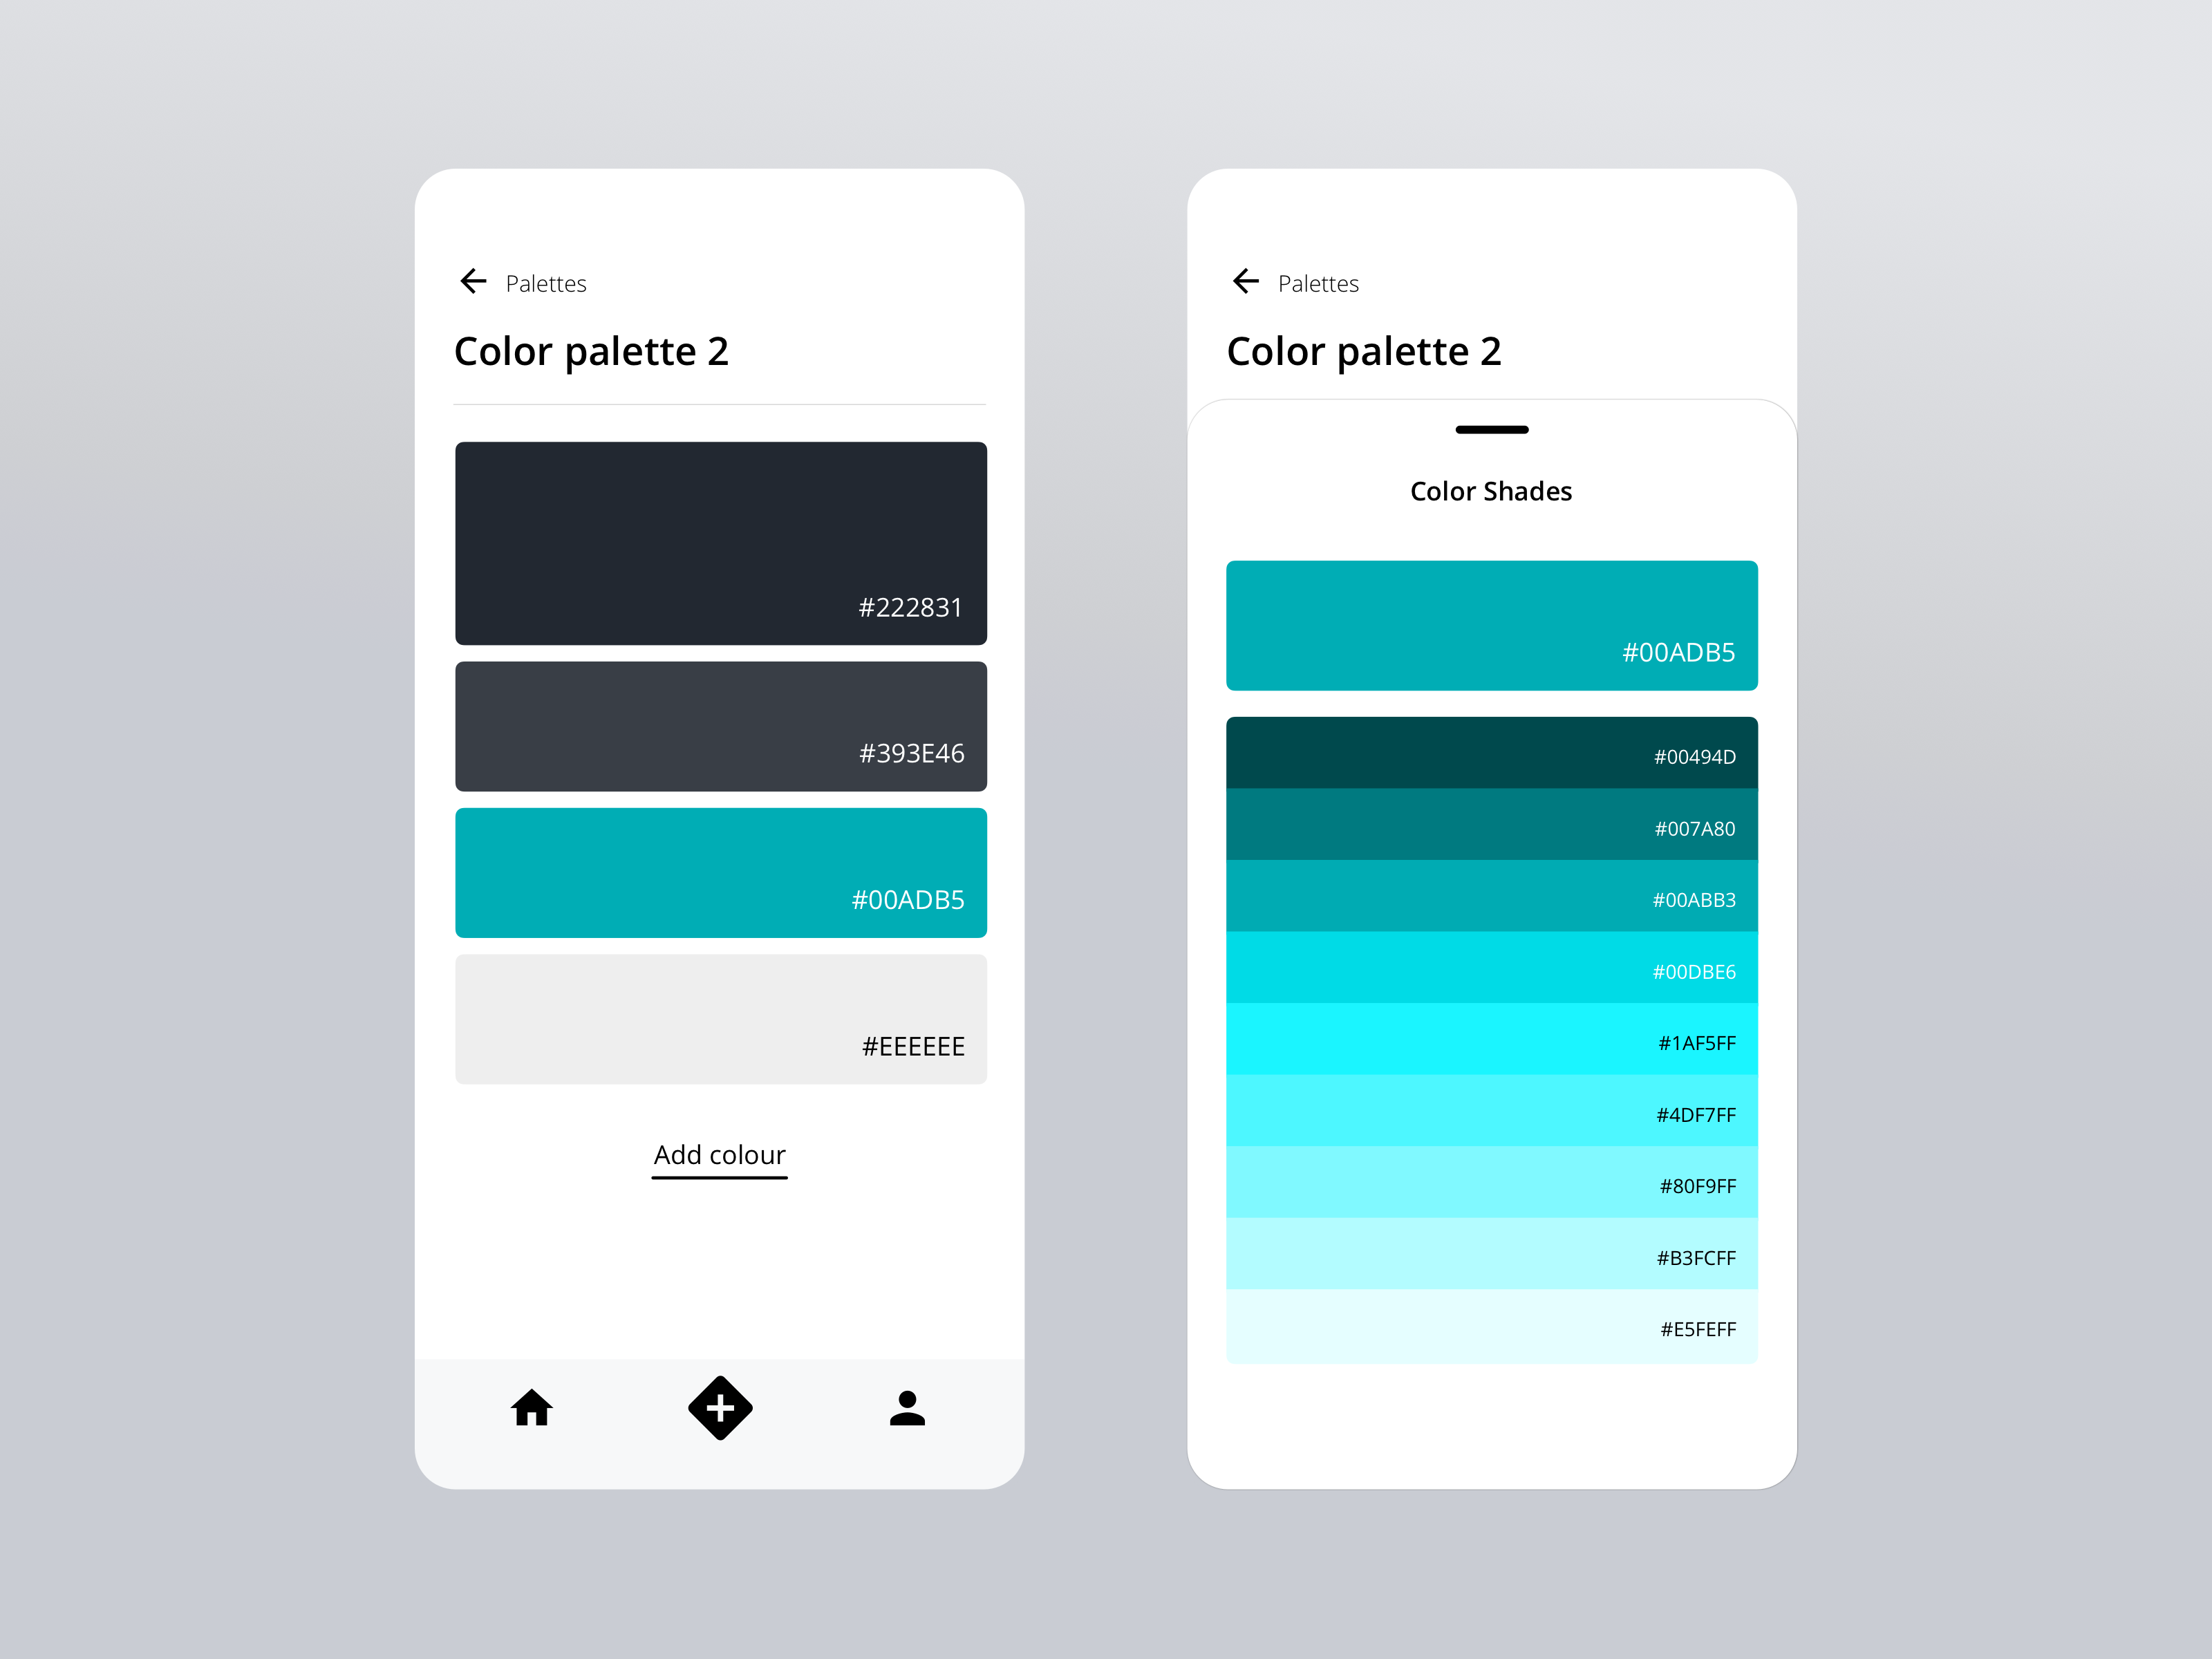Select the add/plus icon in bottom navigation
The image size is (2212, 1659).
pyautogui.click(x=720, y=1408)
